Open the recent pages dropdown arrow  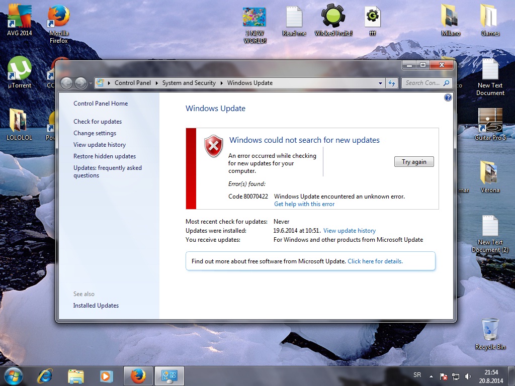tap(91, 83)
